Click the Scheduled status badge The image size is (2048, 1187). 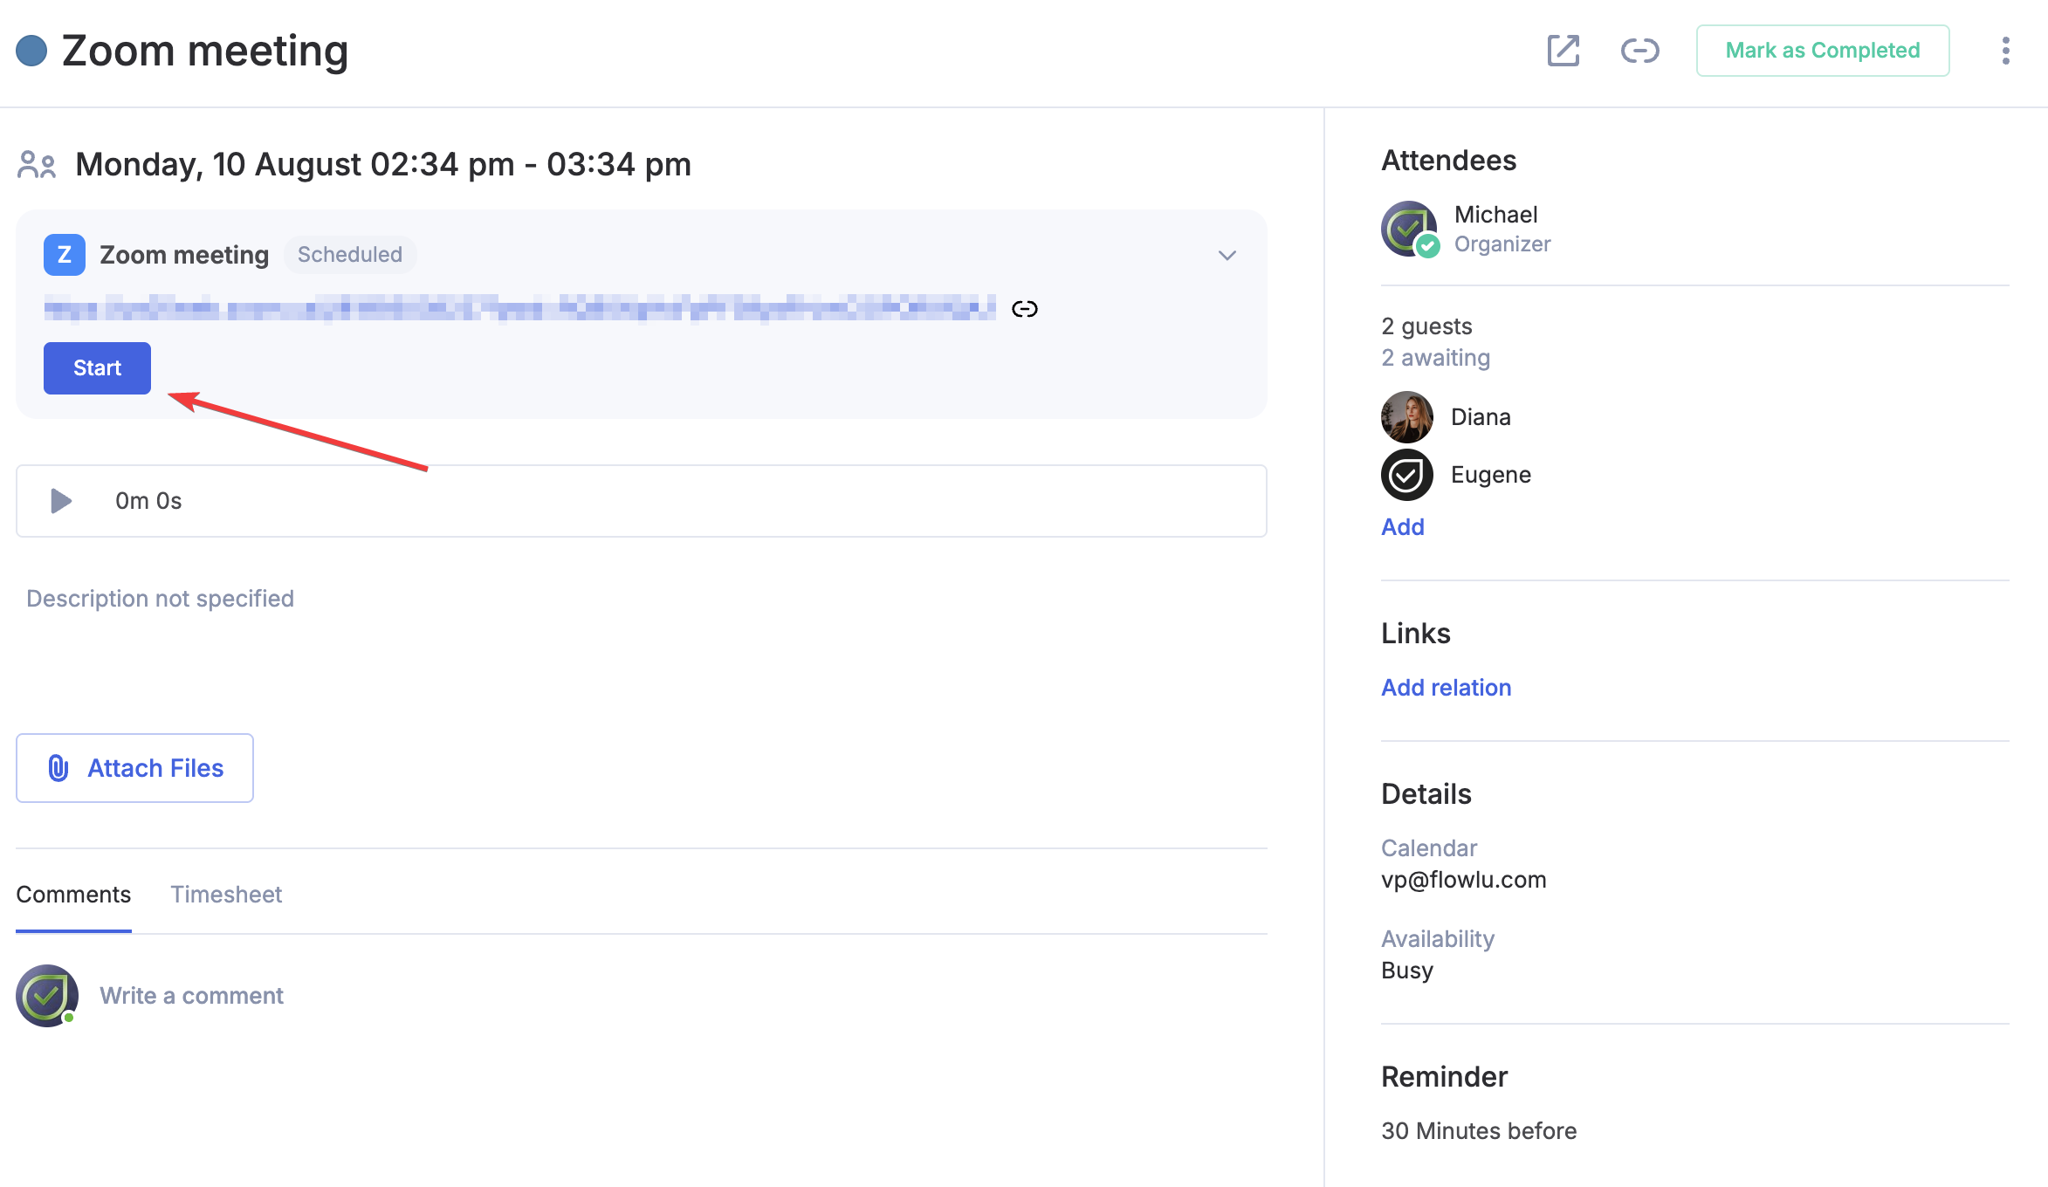click(350, 255)
